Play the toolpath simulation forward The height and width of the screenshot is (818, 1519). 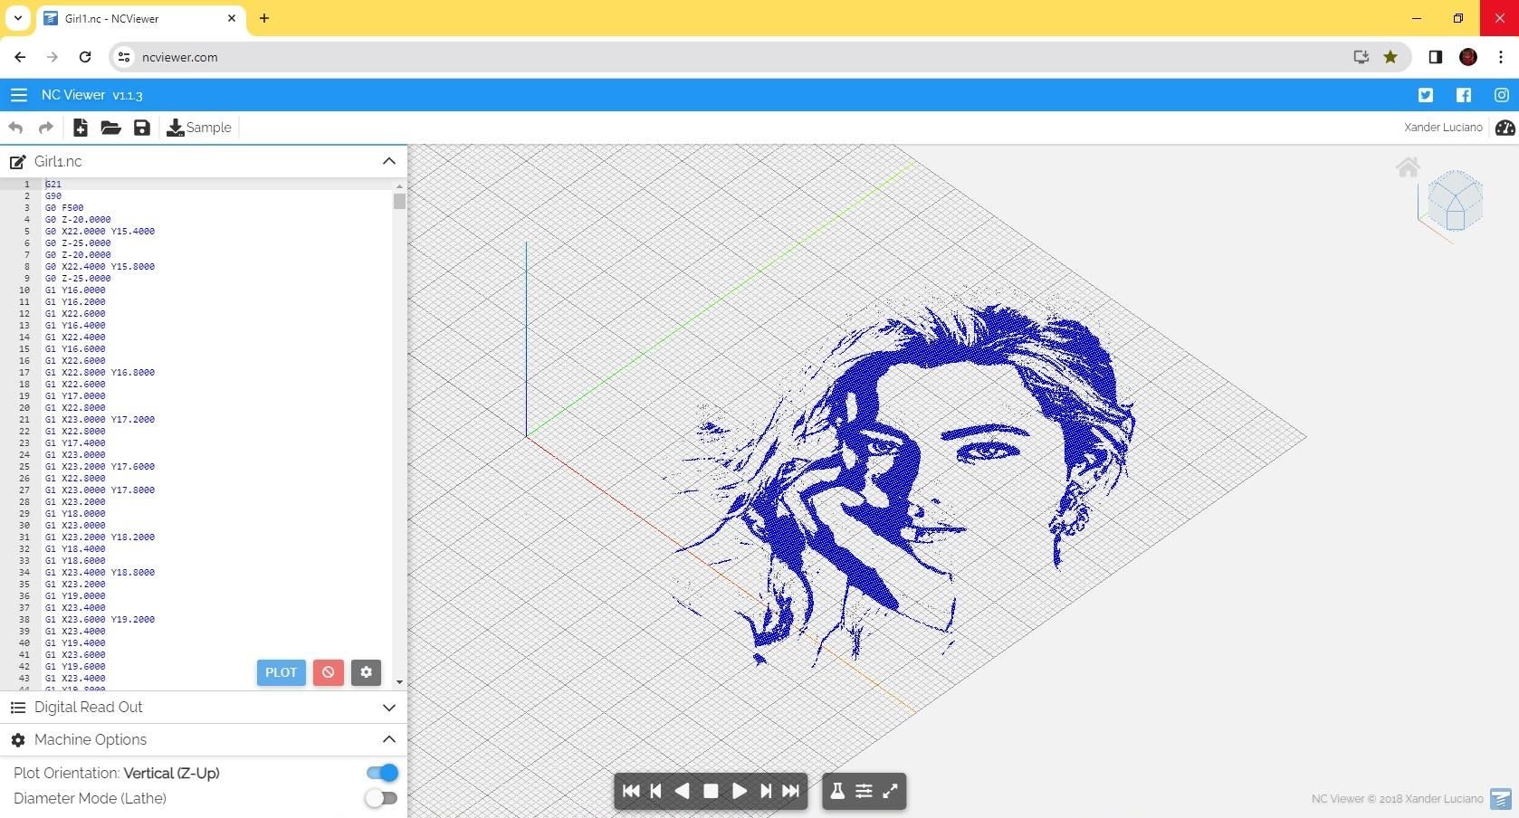tap(739, 791)
